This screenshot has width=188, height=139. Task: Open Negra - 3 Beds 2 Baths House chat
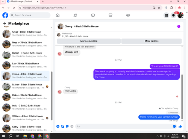25,44
